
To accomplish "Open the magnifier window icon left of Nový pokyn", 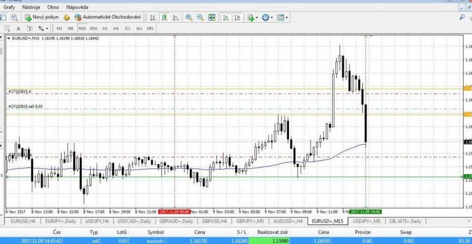I will point(14,18).
